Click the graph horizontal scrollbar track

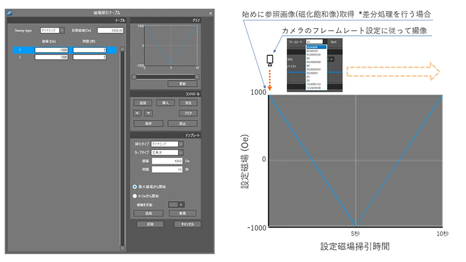point(165,77)
